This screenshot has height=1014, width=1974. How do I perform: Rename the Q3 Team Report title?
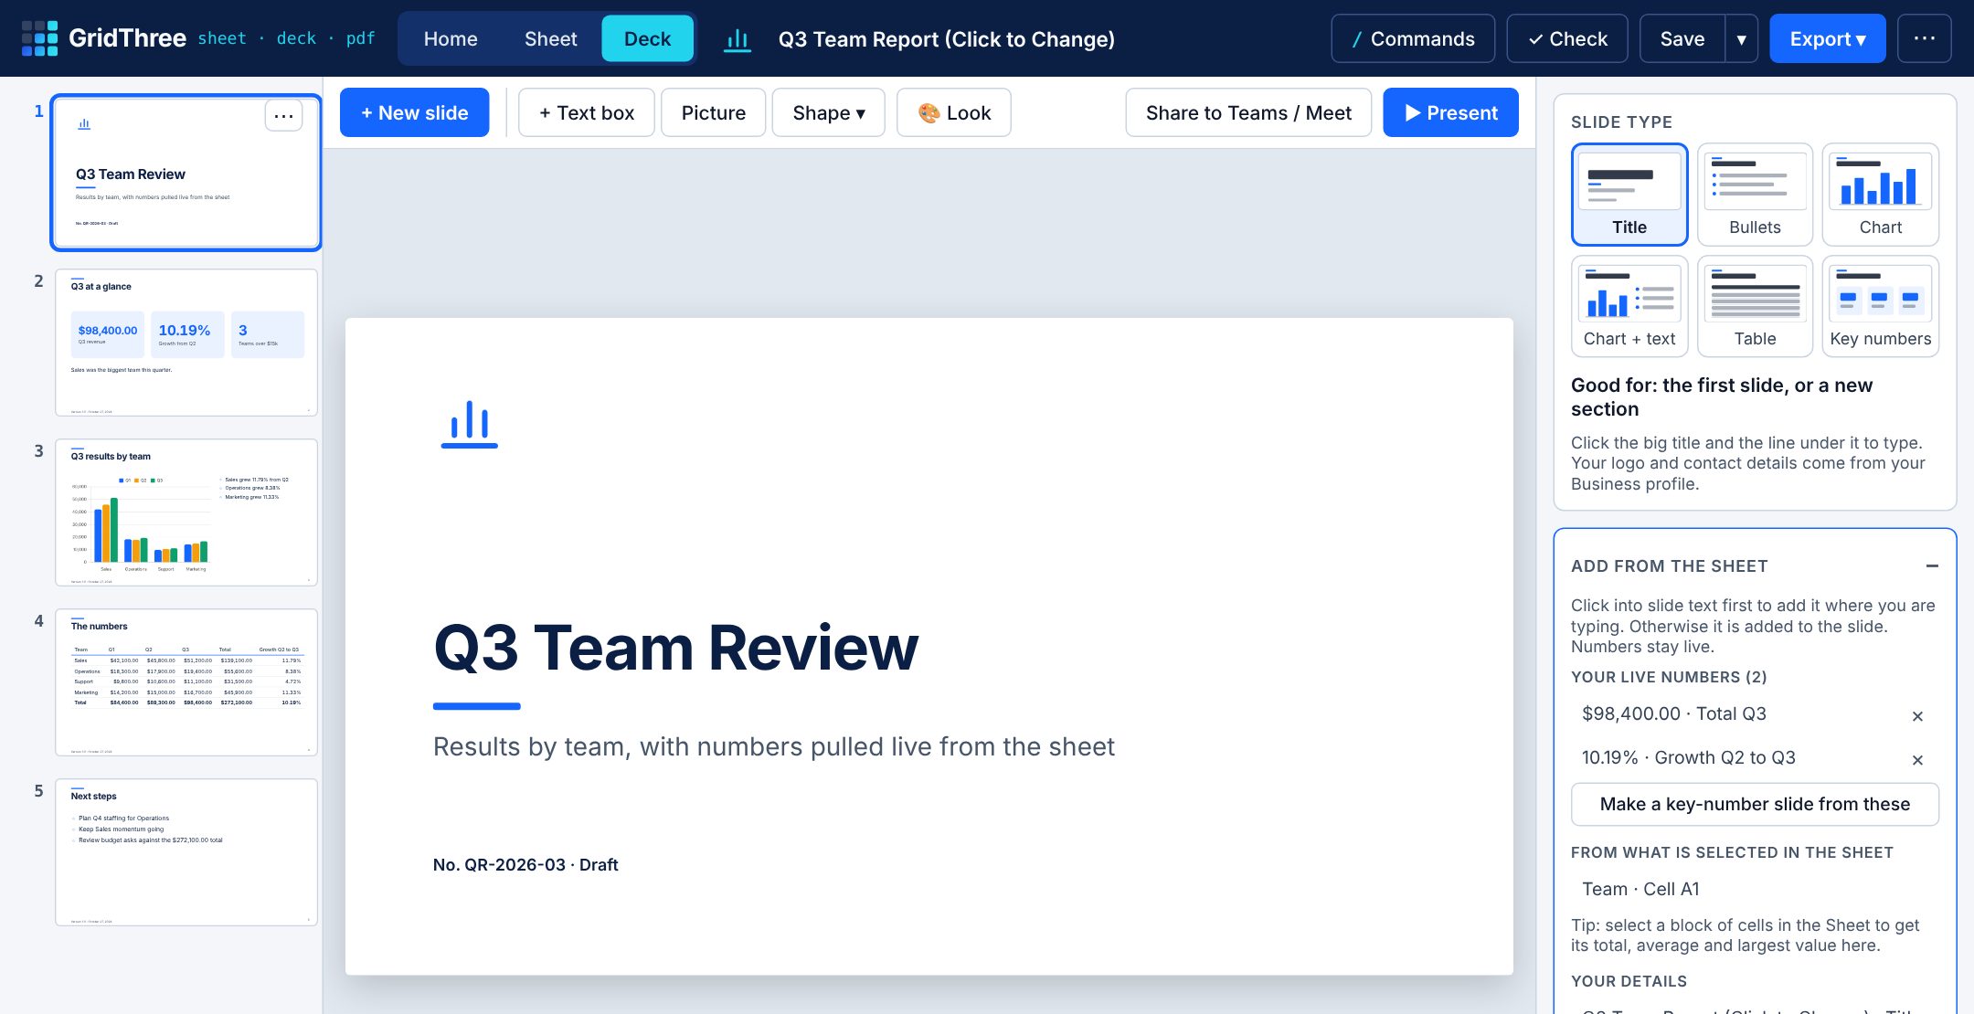[946, 39]
